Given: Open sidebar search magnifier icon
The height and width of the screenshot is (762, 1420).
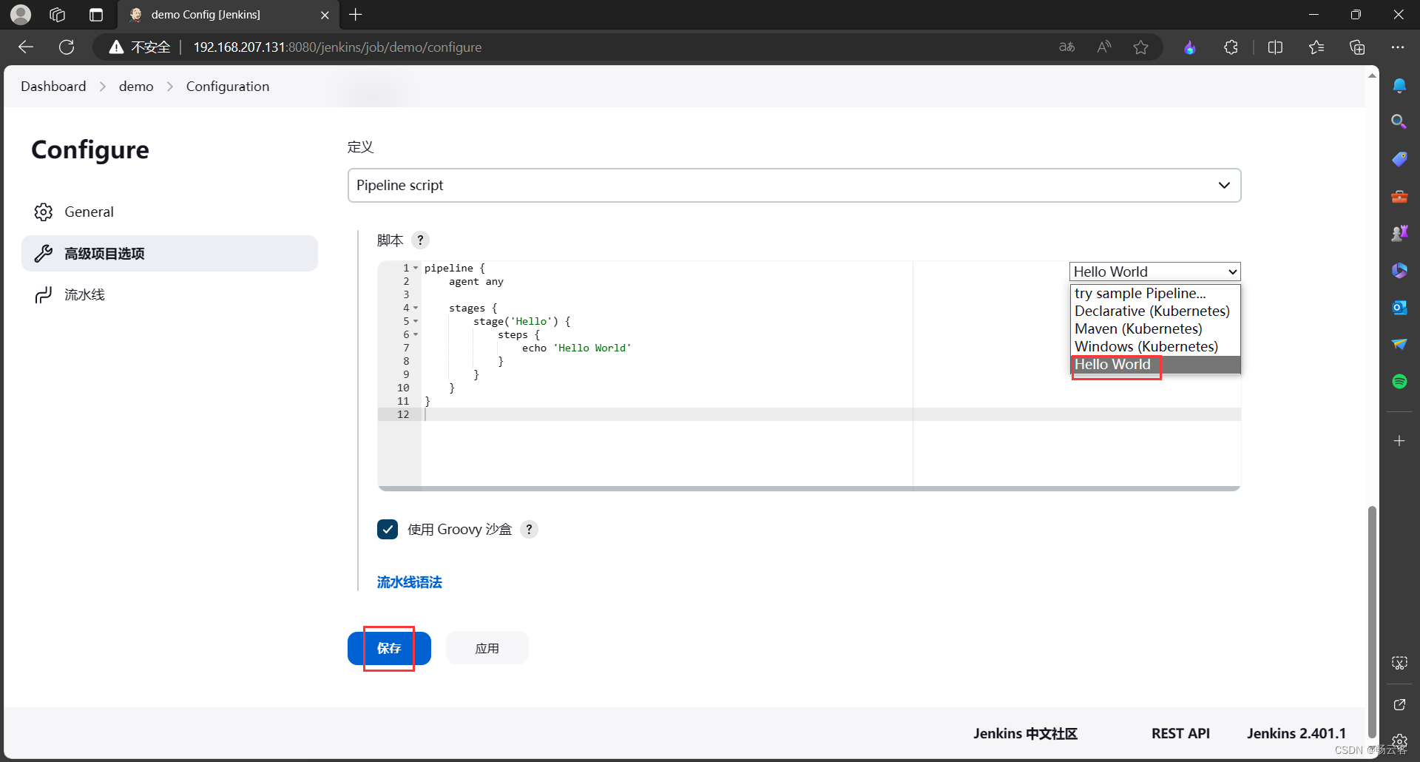Looking at the screenshot, I should coord(1399,121).
